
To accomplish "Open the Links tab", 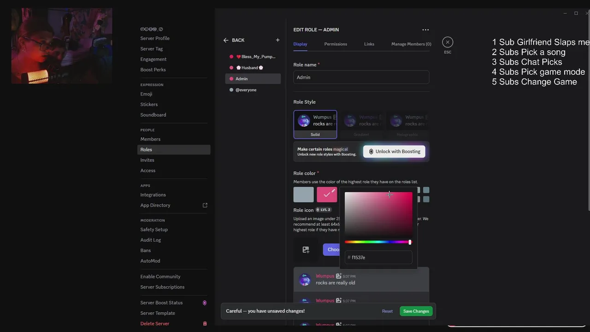I will coord(369,44).
